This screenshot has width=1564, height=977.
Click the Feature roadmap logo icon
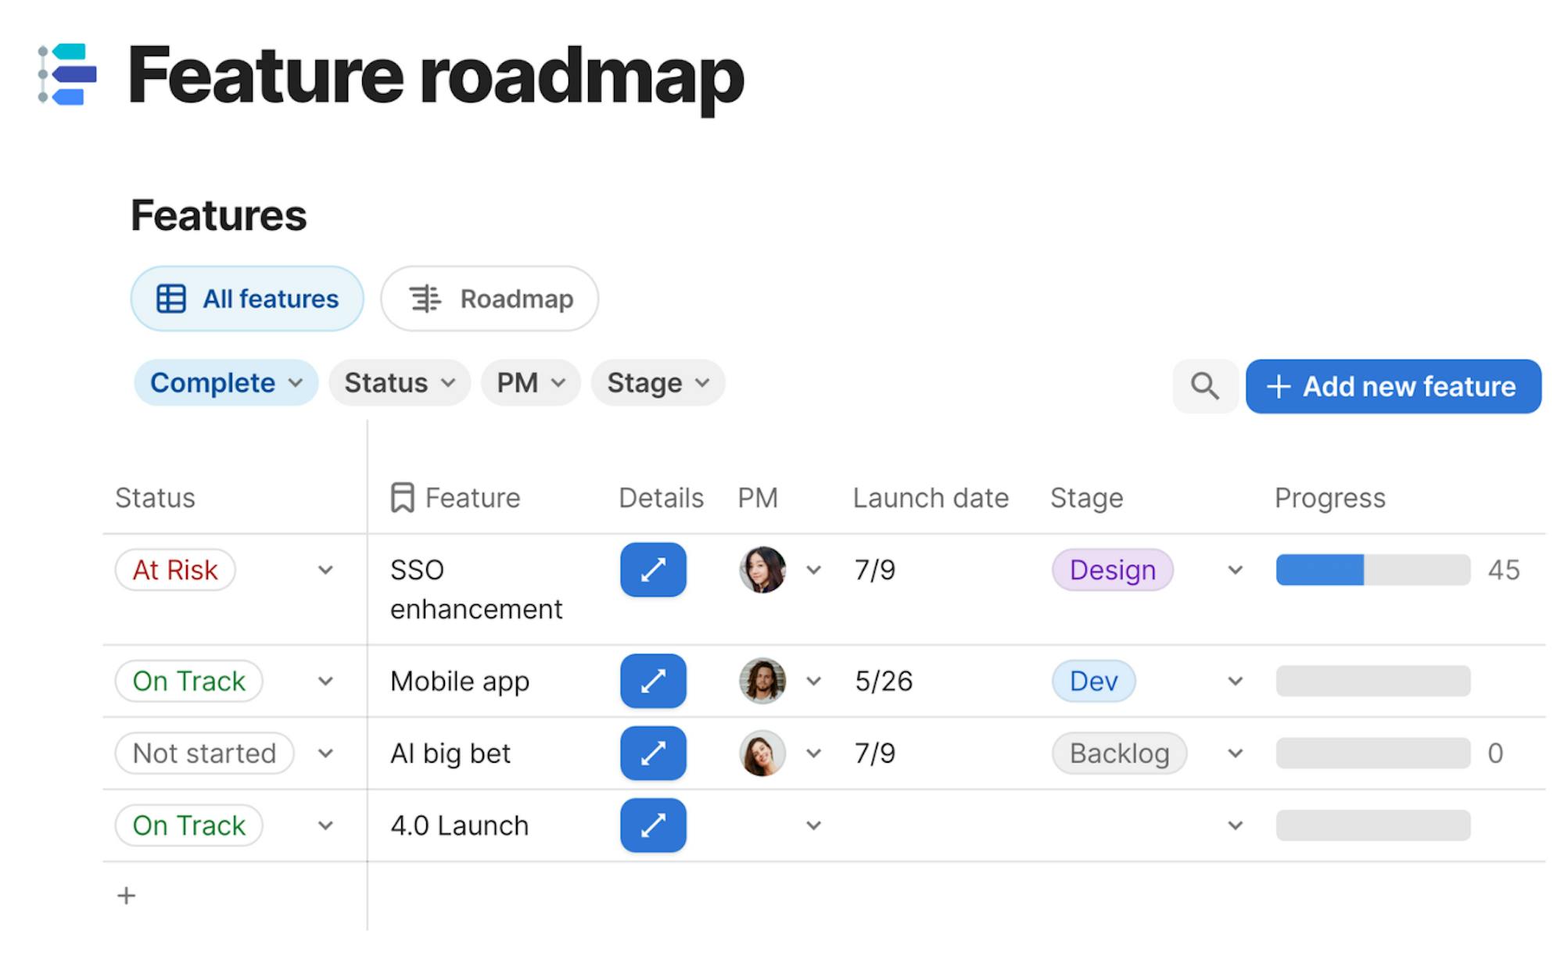point(67,75)
